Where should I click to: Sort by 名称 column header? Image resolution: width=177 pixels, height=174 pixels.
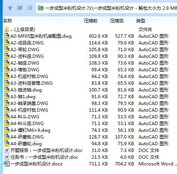[x=7, y=21]
